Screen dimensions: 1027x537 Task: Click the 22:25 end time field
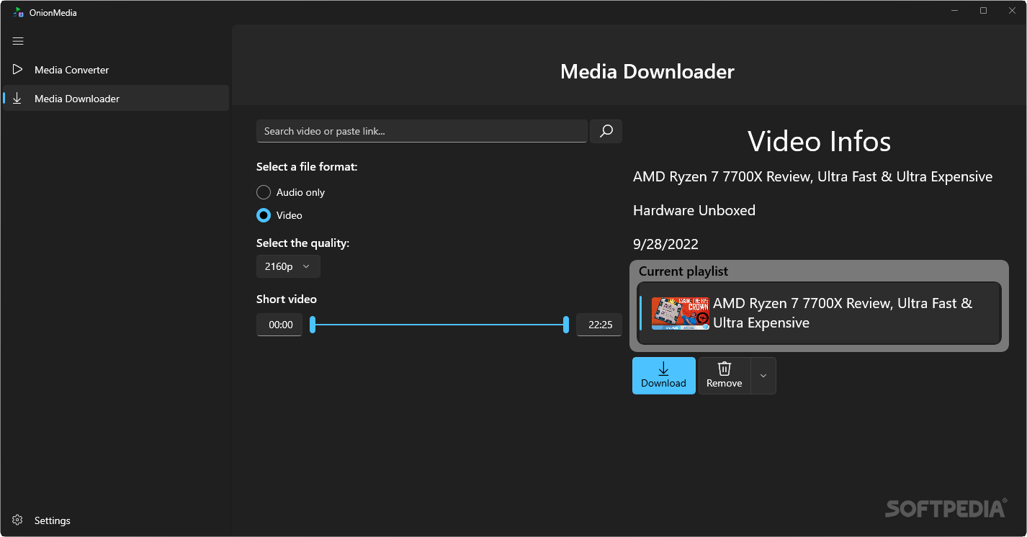599,325
